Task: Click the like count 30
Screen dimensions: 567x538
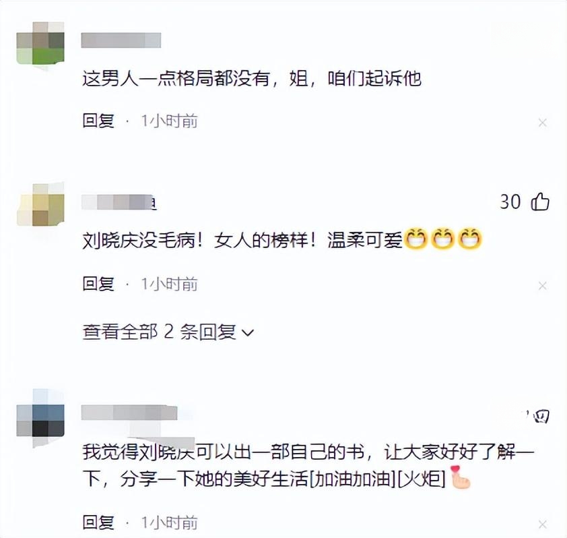Action: pos(510,202)
